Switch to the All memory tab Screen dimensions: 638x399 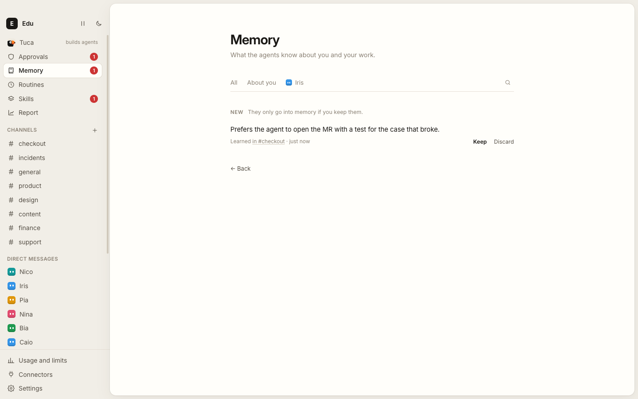coord(234,82)
